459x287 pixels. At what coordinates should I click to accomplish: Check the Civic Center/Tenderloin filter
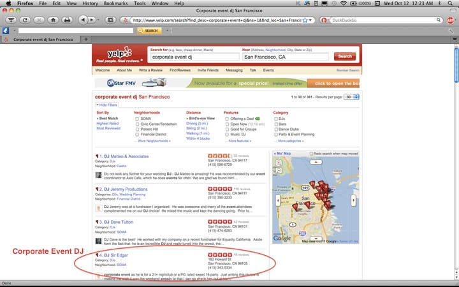[137, 124]
